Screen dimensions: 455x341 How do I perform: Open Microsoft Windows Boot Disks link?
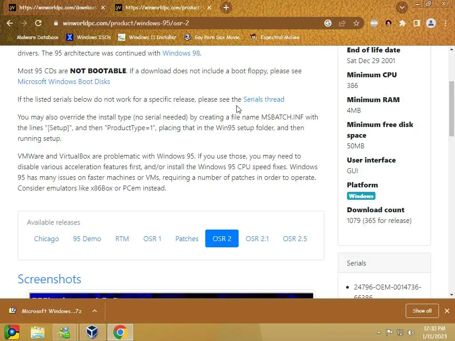64,82
